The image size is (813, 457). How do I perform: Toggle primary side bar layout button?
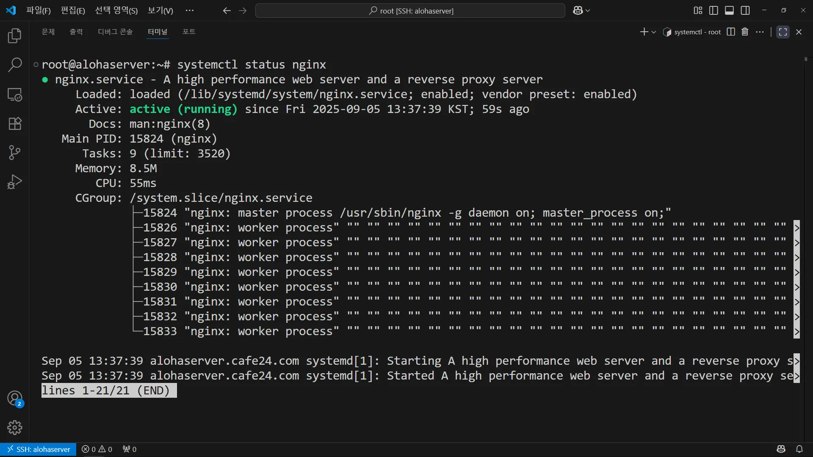click(x=713, y=11)
